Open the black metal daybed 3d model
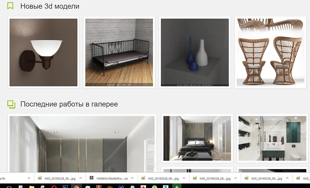The image size is (310, 188). click(x=119, y=53)
